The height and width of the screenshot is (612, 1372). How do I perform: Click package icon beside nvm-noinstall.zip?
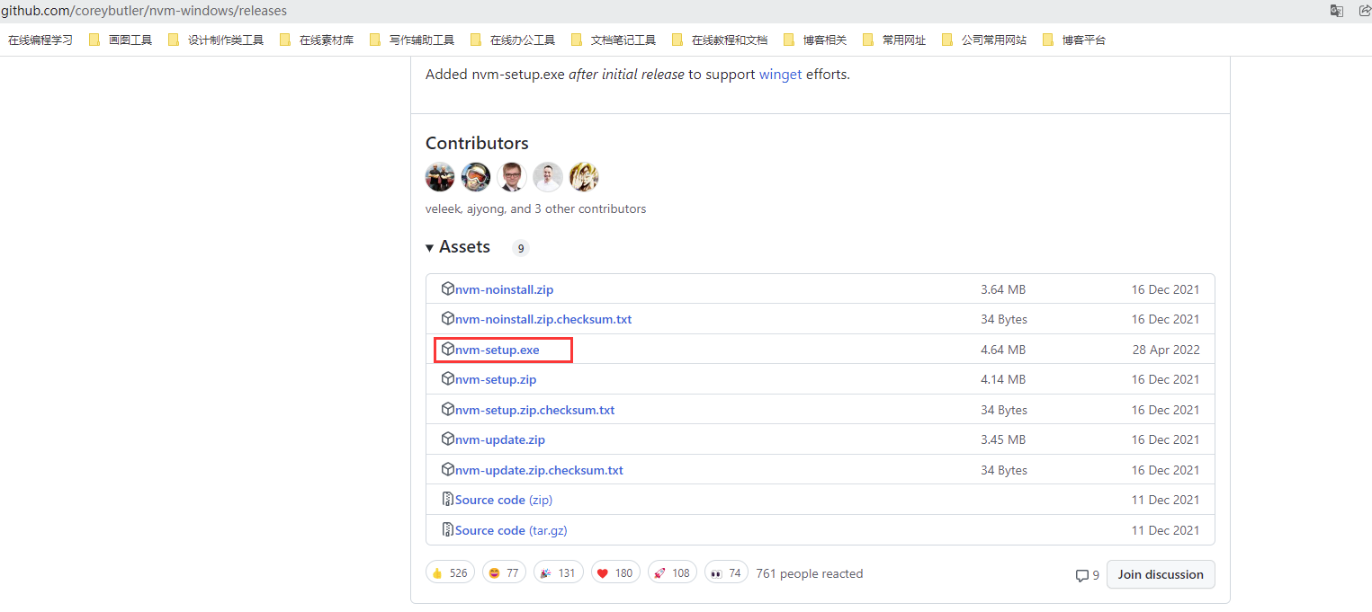(448, 288)
